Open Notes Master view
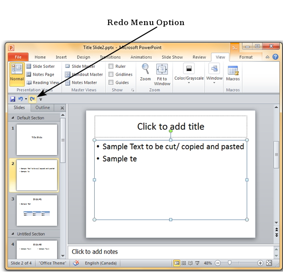 click(81, 82)
